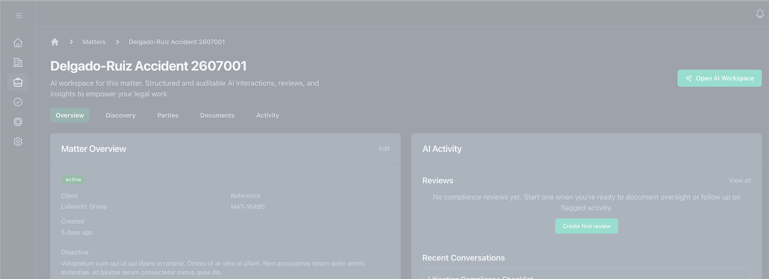The image size is (769, 279).
Task: Click the '5 days ago' created value
Action: click(x=77, y=232)
